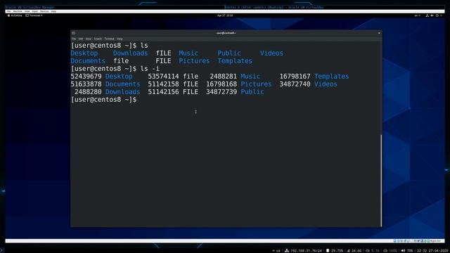Click 'Videos' in the first ls output
This screenshot has height=253, width=450.
[x=271, y=53]
